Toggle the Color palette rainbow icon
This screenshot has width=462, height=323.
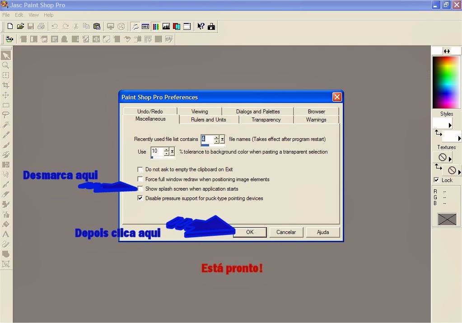(156, 27)
